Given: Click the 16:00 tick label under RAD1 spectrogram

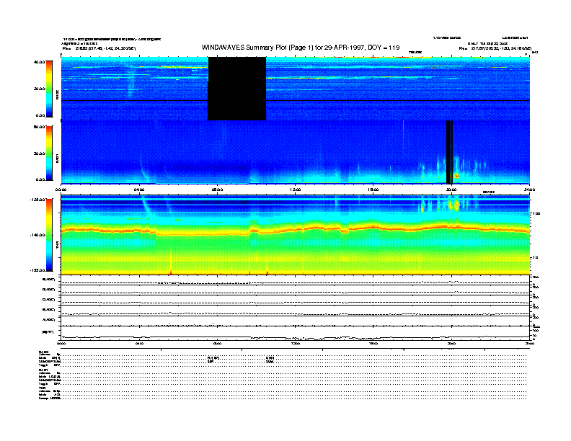Looking at the screenshot, I should [x=373, y=190].
